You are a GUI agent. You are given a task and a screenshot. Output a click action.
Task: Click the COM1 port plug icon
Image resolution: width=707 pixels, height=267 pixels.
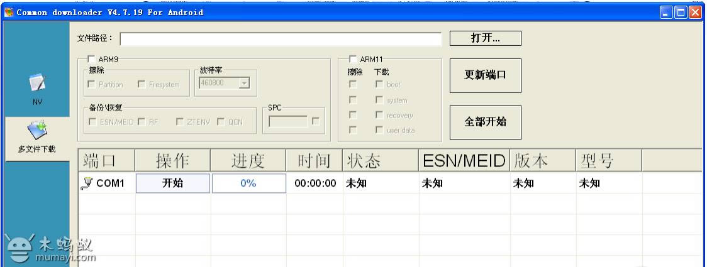[89, 183]
